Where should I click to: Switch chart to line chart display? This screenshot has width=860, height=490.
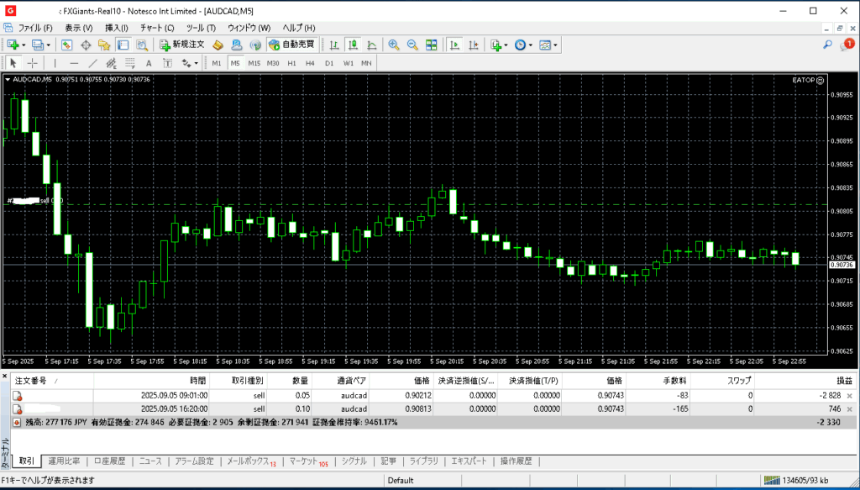point(370,45)
